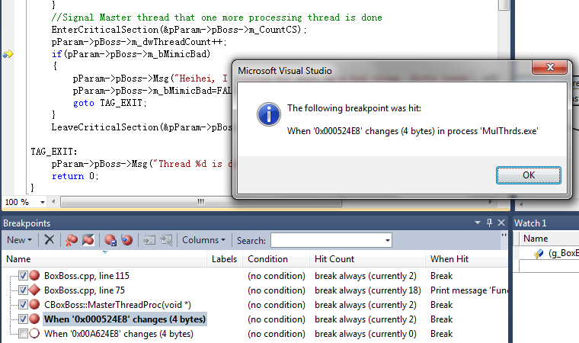Open the New breakpoint dropdown
579x343 pixels.
pyautogui.click(x=19, y=240)
